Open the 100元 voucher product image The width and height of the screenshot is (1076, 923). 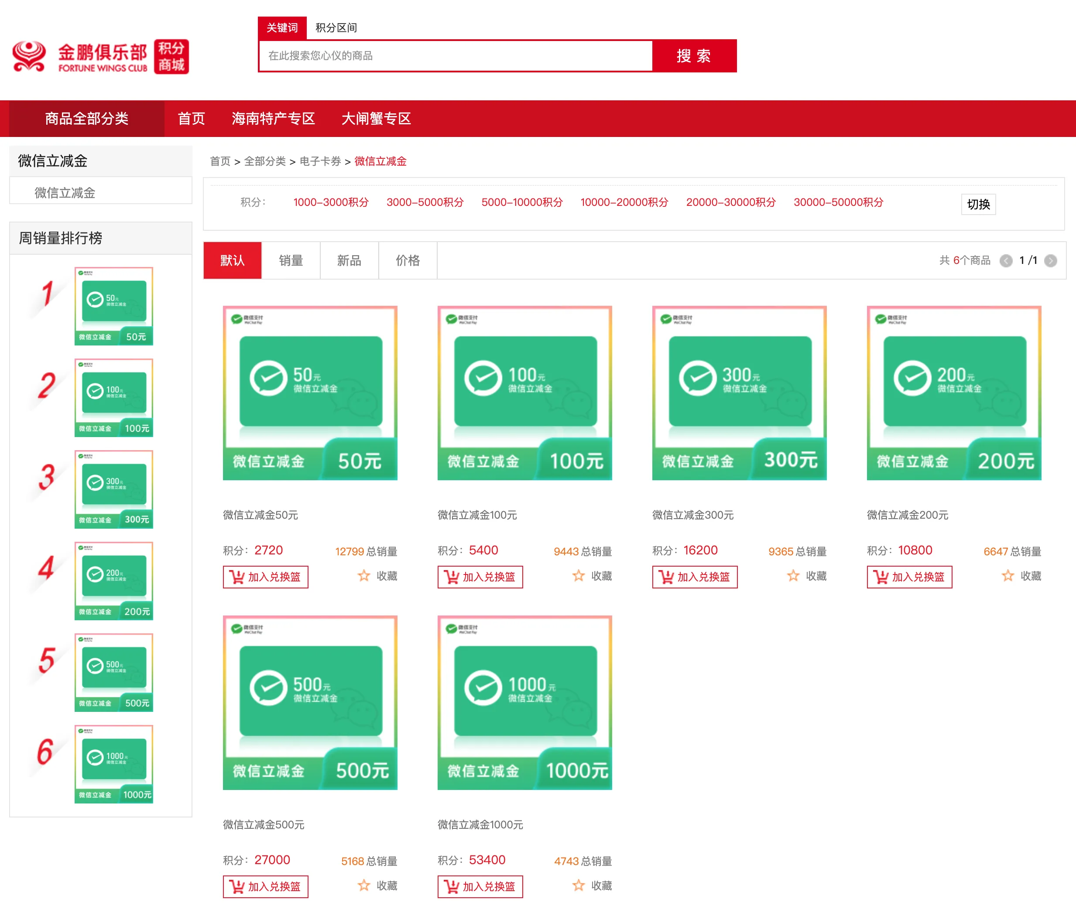click(x=524, y=393)
